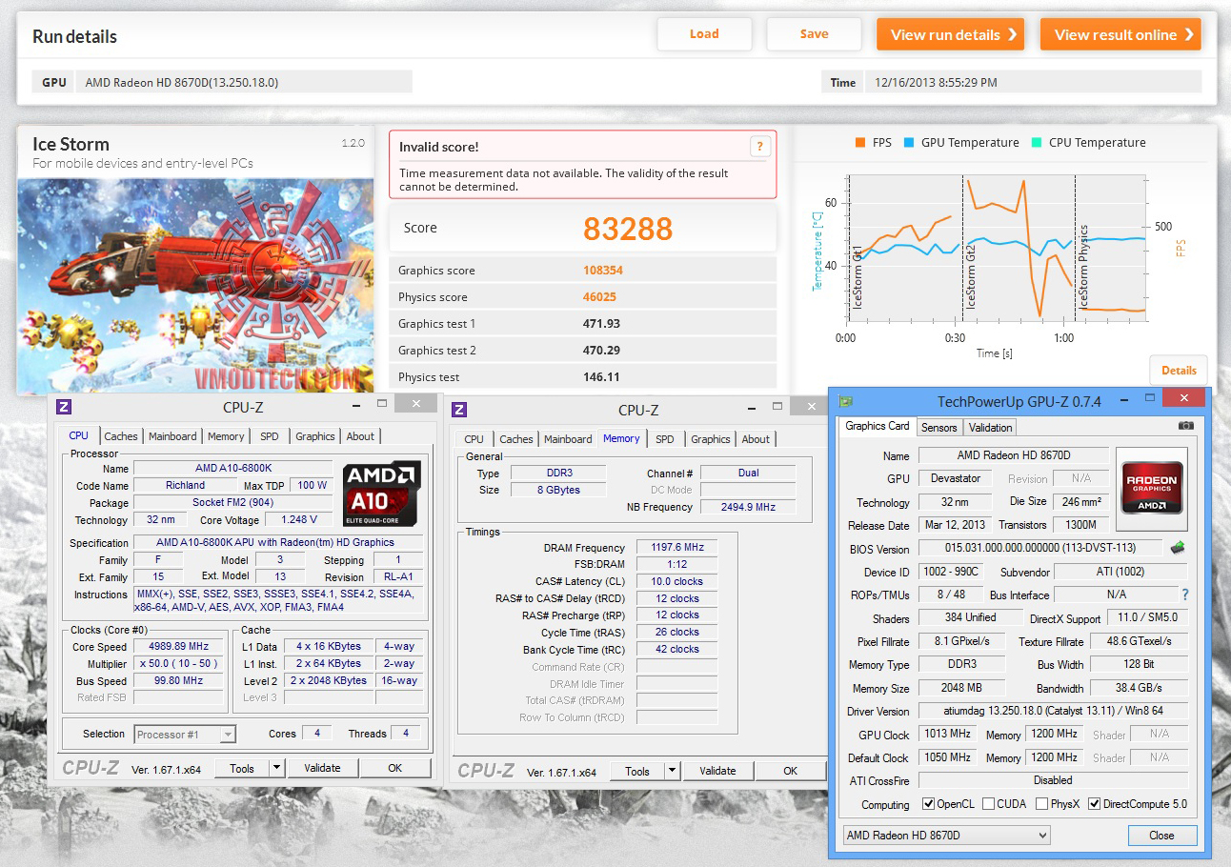Toggle the PhysX checkbox in GPU-Z
The height and width of the screenshot is (867, 1231).
[x=1042, y=804]
